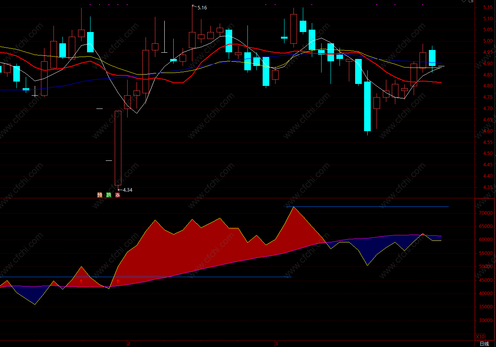
Task: Click the 50000 indicator axis label
Action: (x=486, y=267)
